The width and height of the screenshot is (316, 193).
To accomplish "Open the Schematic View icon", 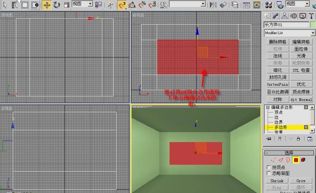I will pos(256,5).
